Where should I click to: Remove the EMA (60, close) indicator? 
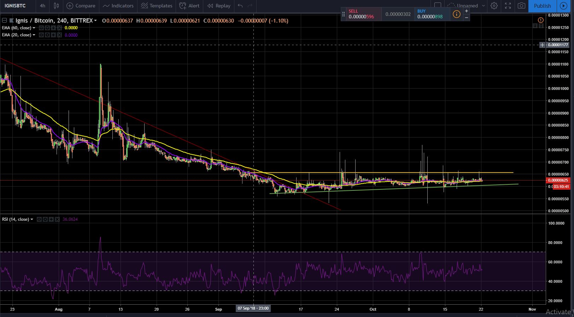coord(59,28)
